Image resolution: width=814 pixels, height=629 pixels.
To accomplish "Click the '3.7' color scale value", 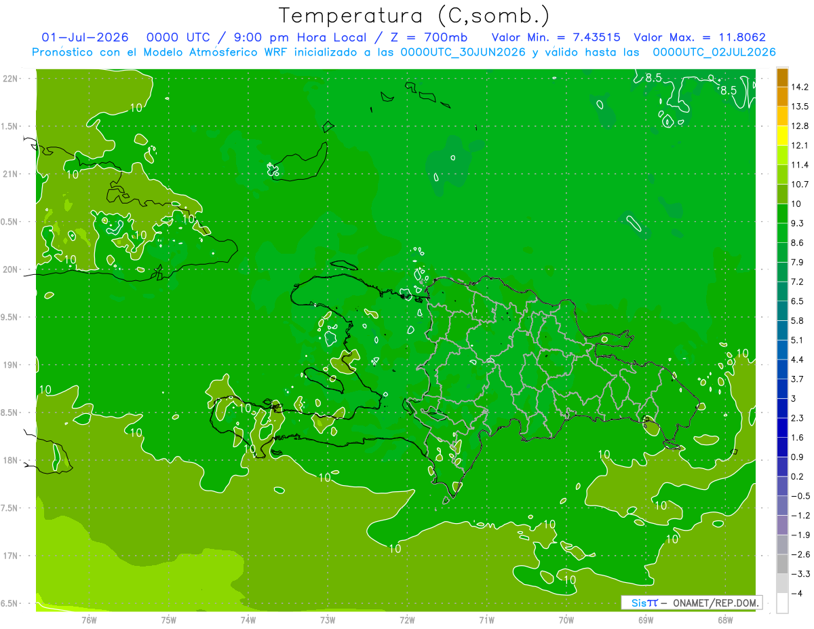I will tap(798, 379).
